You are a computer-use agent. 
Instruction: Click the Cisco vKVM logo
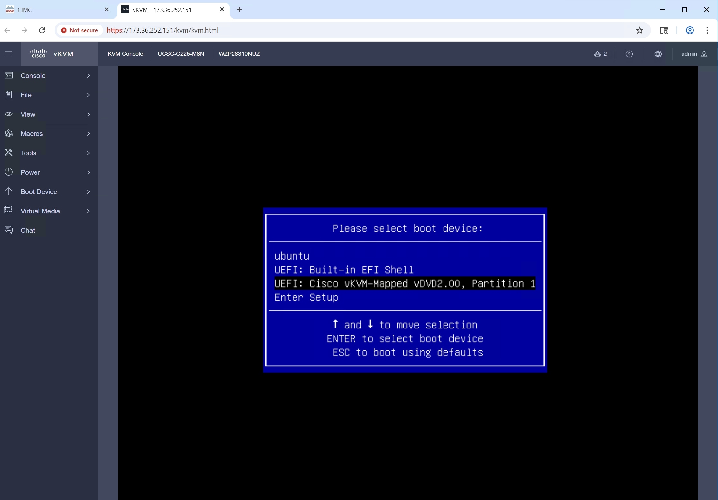point(52,54)
